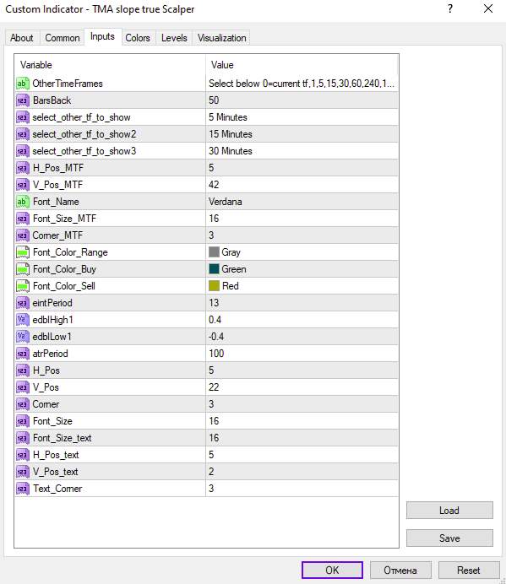
Task: Switch to the Colors tab
Action: coord(138,38)
